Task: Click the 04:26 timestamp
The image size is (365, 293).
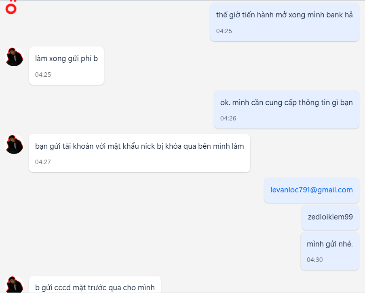Action: [x=228, y=118]
